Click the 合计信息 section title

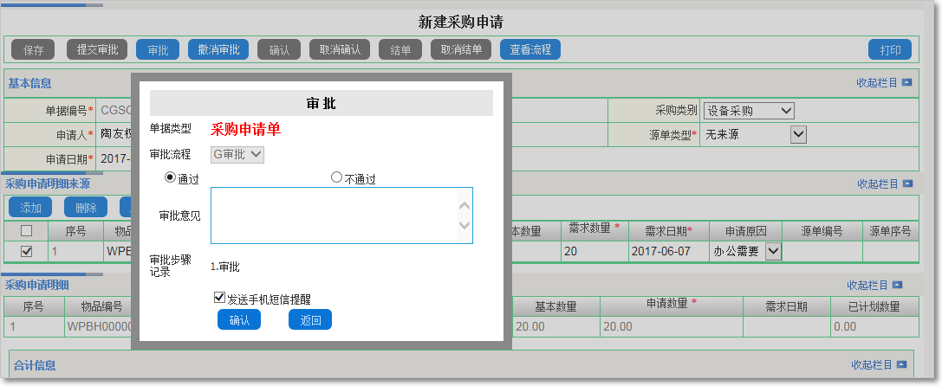tap(35, 365)
